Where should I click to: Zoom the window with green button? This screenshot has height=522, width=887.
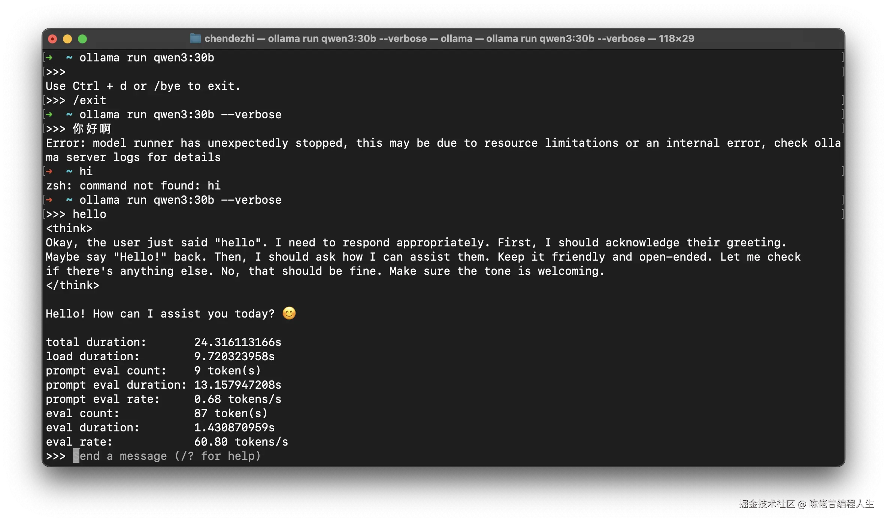pos(82,39)
